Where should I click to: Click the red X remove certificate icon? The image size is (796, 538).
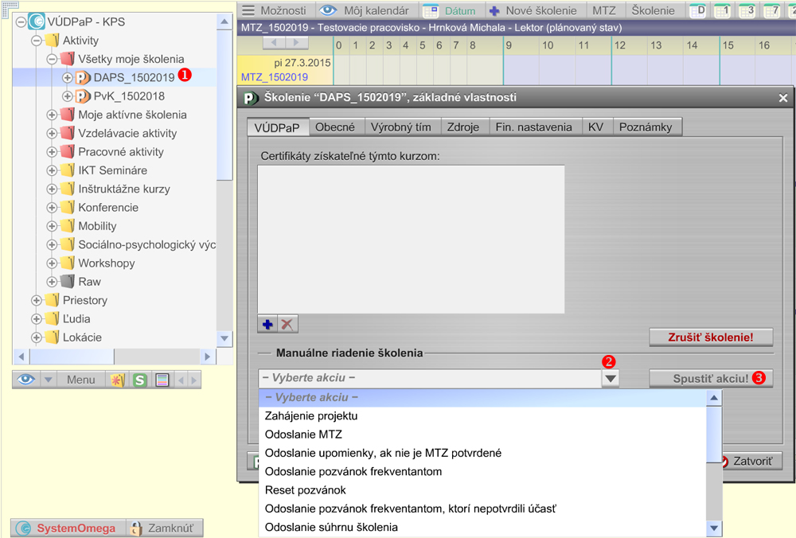tap(287, 325)
